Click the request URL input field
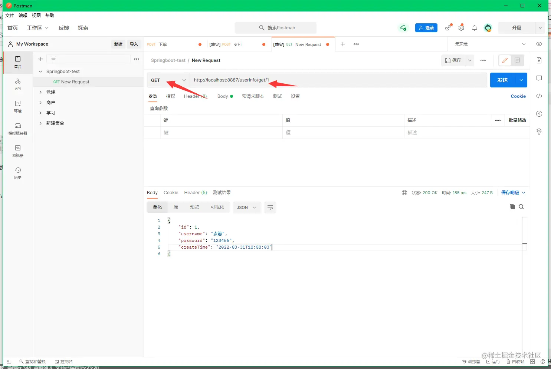This screenshot has width=551, height=369. coord(338,80)
